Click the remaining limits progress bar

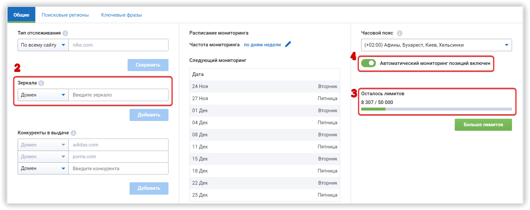436,109
